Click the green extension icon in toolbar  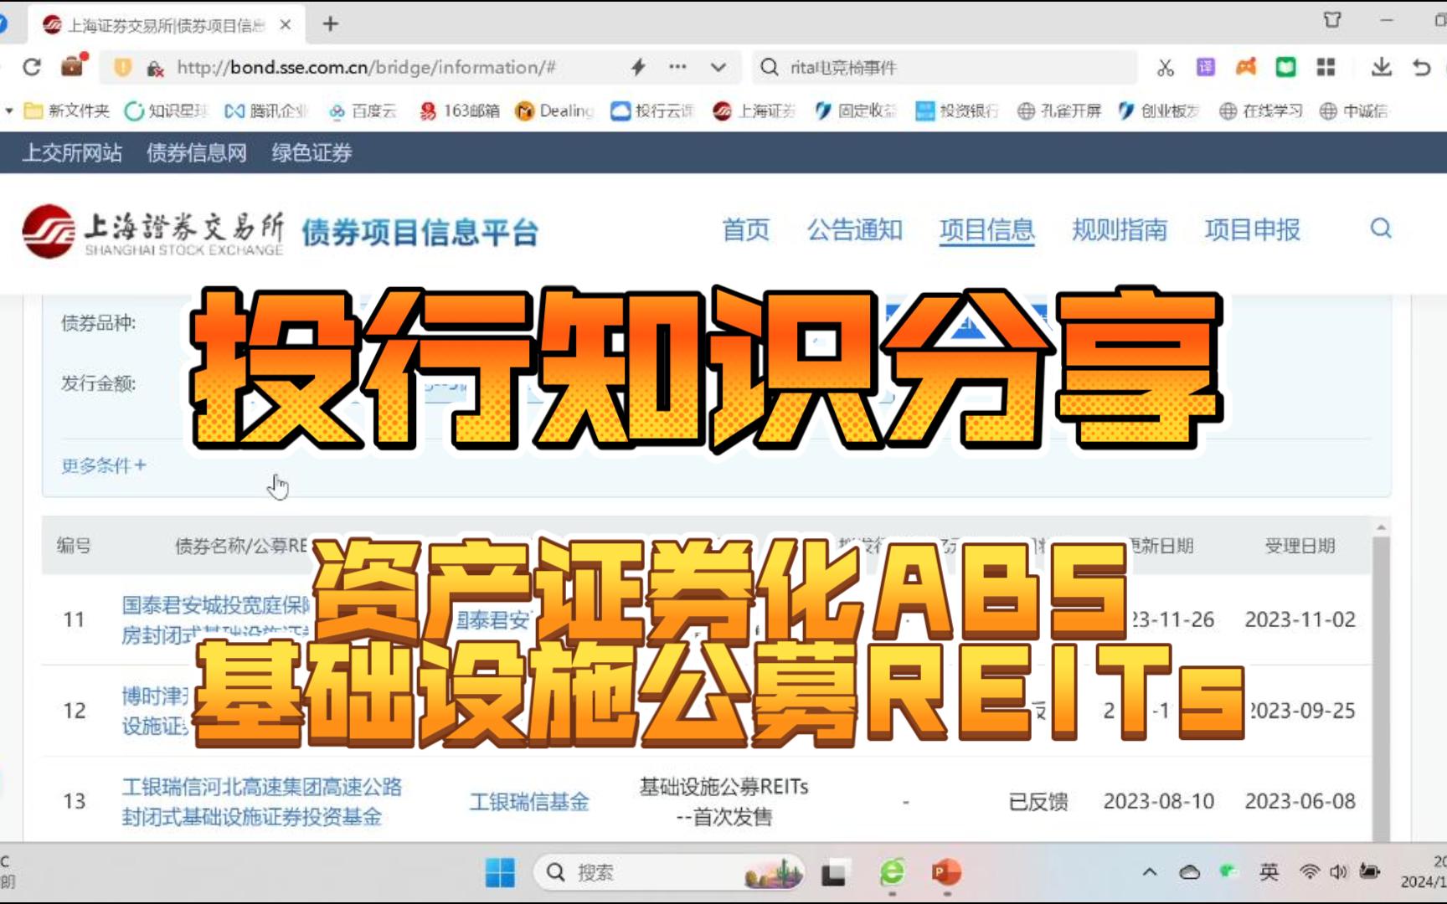pyautogui.click(x=1286, y=67)
